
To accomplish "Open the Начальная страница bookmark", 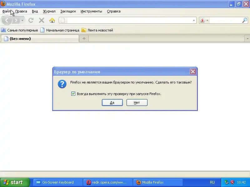I will [60, 30].
